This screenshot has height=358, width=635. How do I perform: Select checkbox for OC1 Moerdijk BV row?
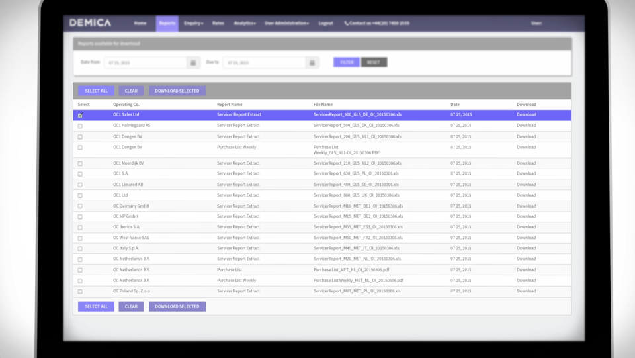80,163
